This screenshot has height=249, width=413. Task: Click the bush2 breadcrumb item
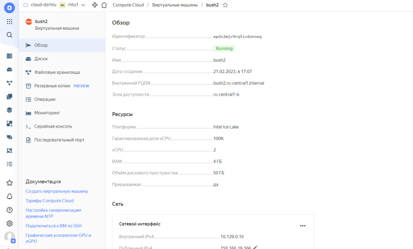click(x=212, y=5)
